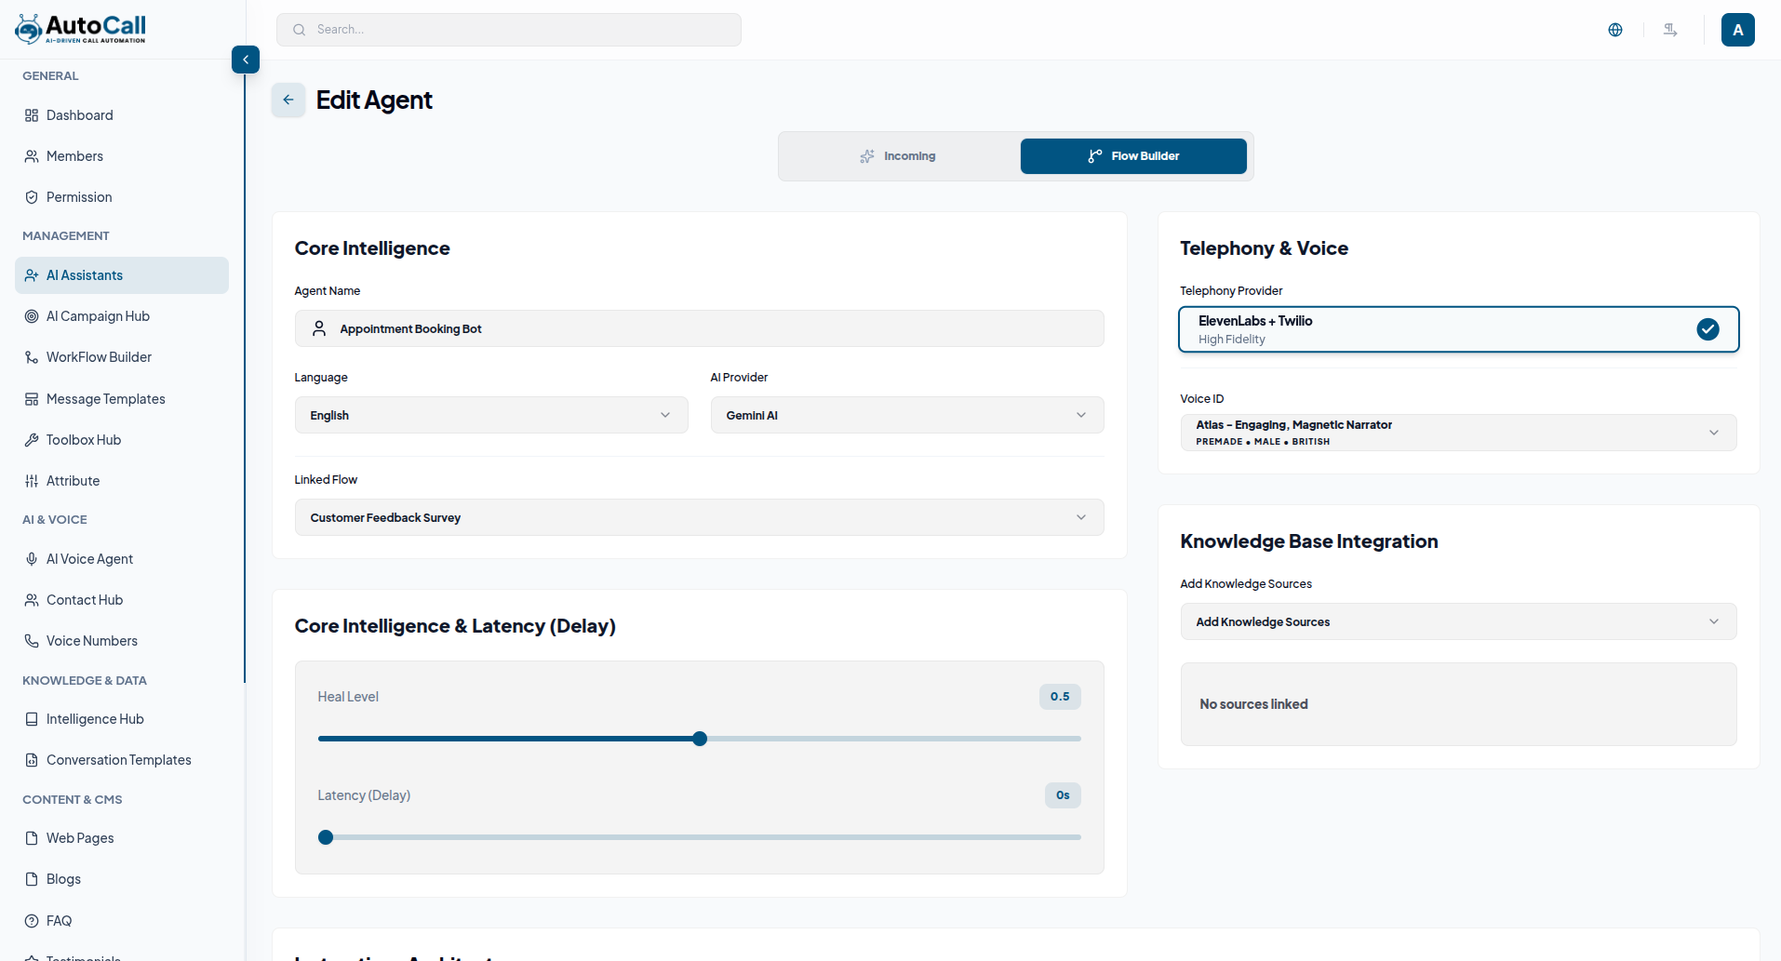Image resolution: width=1781 pixels, height=961 pixels.
Task: Open FAQ in the sidebar
Action: tap(122, 921)
